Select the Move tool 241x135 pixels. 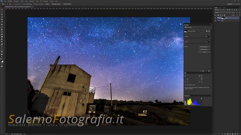[2, 9]
